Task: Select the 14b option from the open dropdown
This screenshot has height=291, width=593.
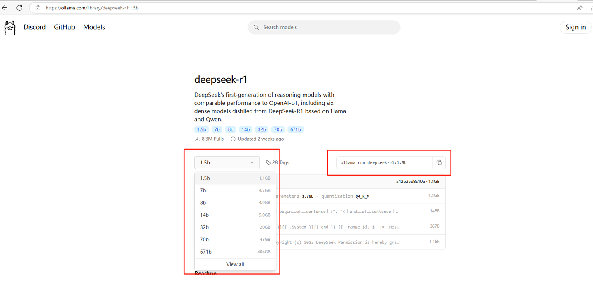Action: tap(204, 215)
